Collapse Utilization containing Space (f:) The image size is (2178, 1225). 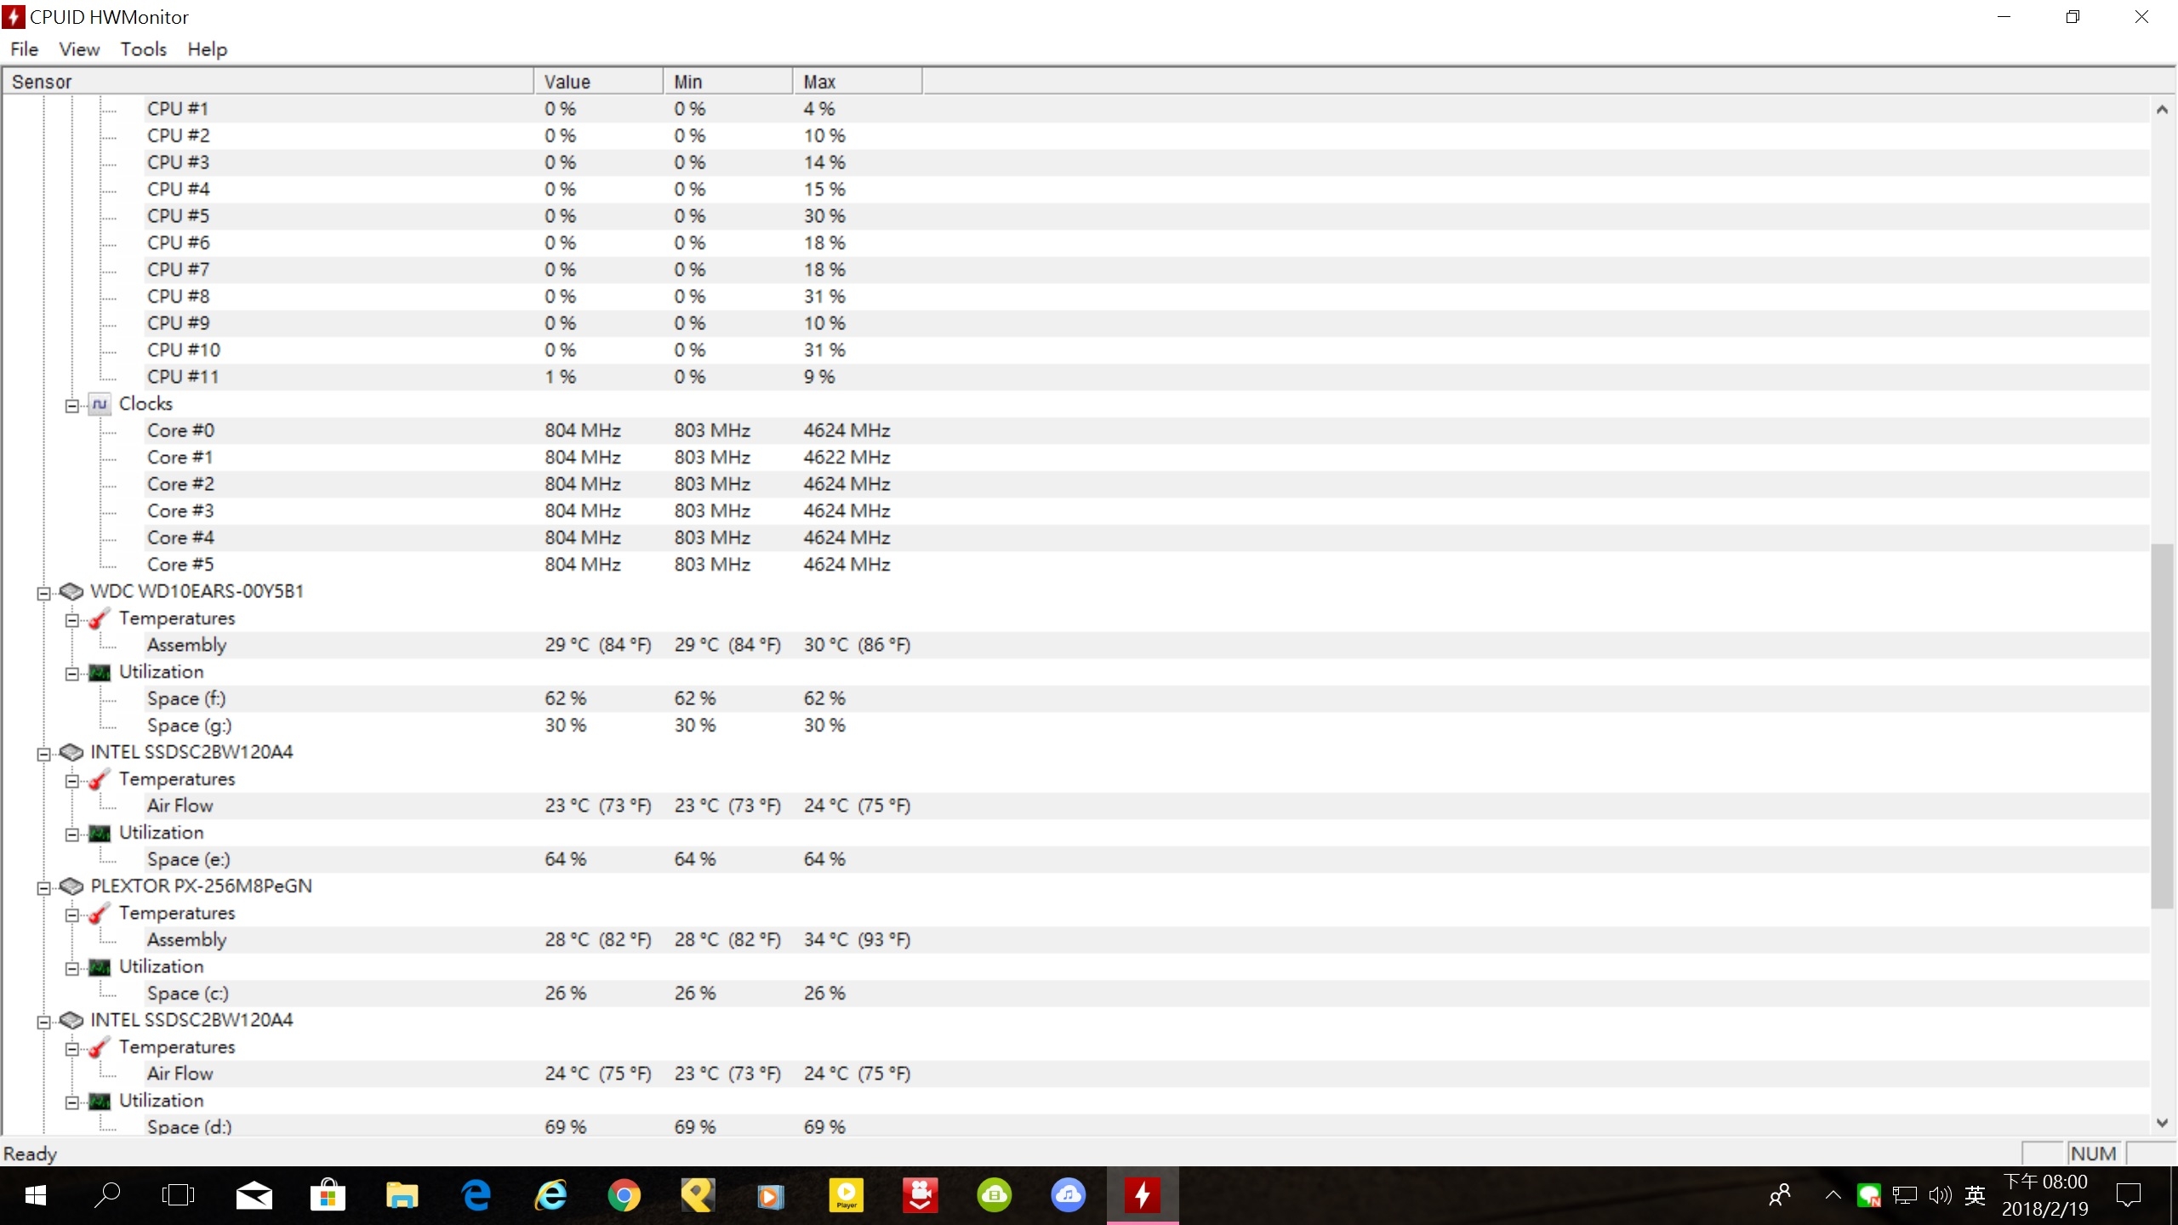pyautogui.click(x=72, y=673)
